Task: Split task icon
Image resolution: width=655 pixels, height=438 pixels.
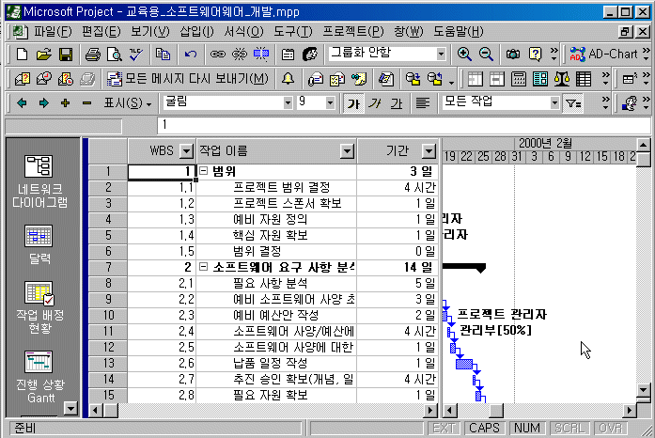Action: 261,55
